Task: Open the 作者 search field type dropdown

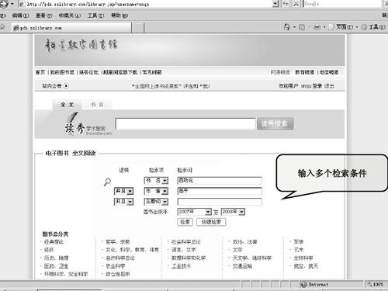Action: click(x=156, y=191)
